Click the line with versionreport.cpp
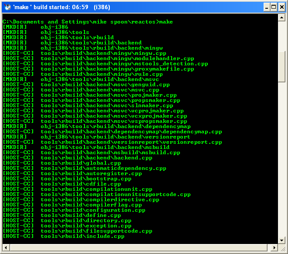288x254 pixels. pos(112,142)
